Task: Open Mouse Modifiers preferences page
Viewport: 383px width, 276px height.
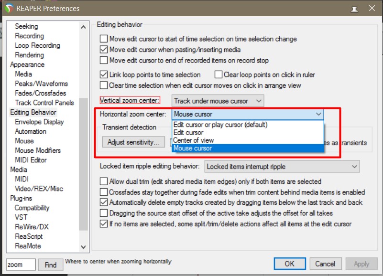Action: point(38,150)
